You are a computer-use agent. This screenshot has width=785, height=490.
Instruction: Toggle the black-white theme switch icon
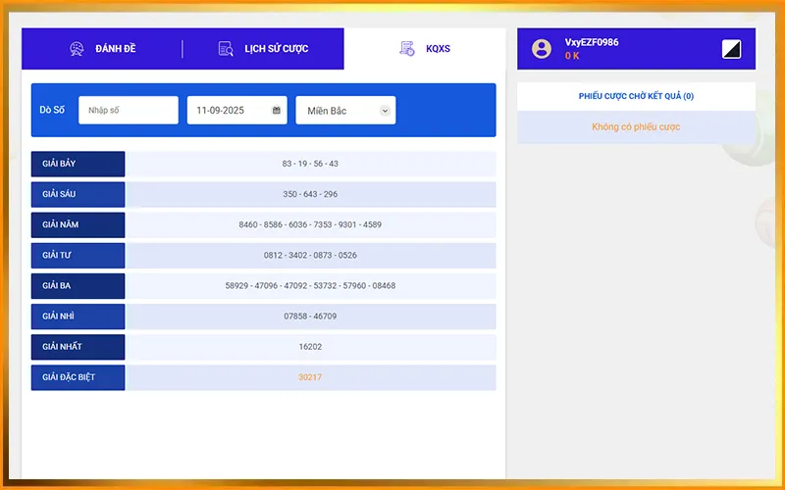tap(731, 49)
